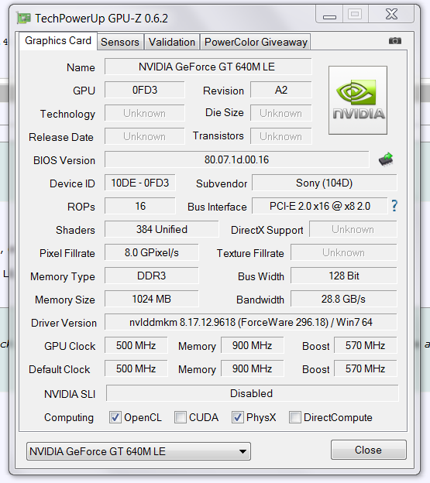430x483 pixels.
Task: Minimize the GPU-Z window
Action: 329,14
